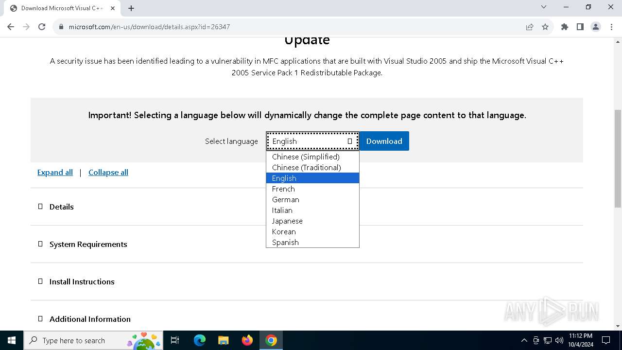Open File Explorer from the taskbar

(x=223, y=340)
